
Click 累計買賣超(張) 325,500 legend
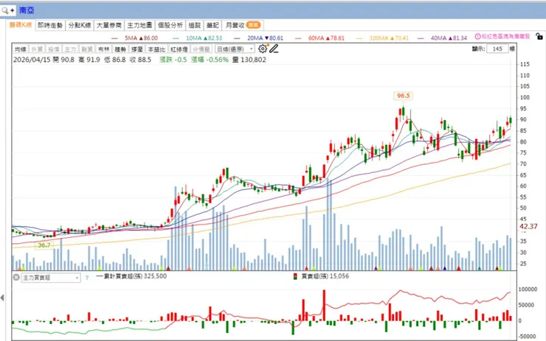click(131, 276)
